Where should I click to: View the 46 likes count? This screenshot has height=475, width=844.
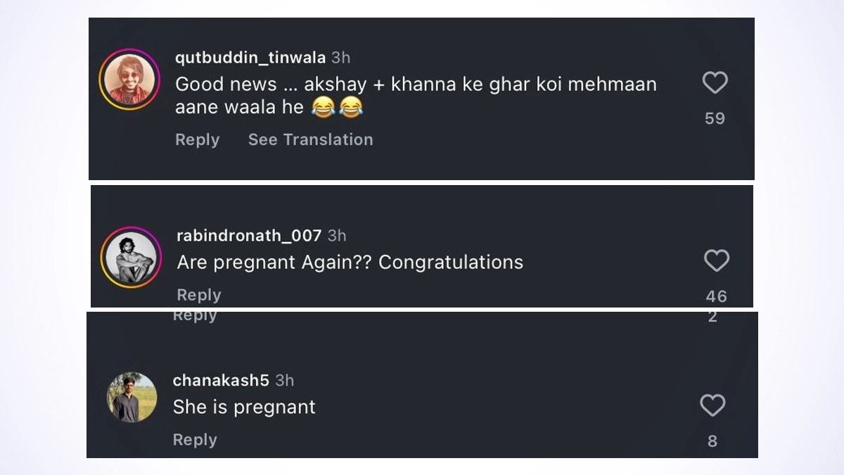point(716,297)
